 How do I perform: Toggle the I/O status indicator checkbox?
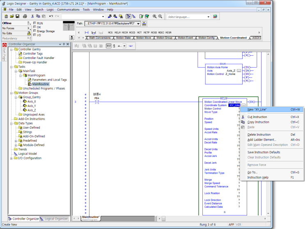34,35
